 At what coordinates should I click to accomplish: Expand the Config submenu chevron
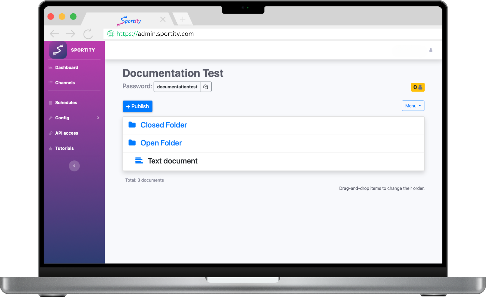point(98,118)
